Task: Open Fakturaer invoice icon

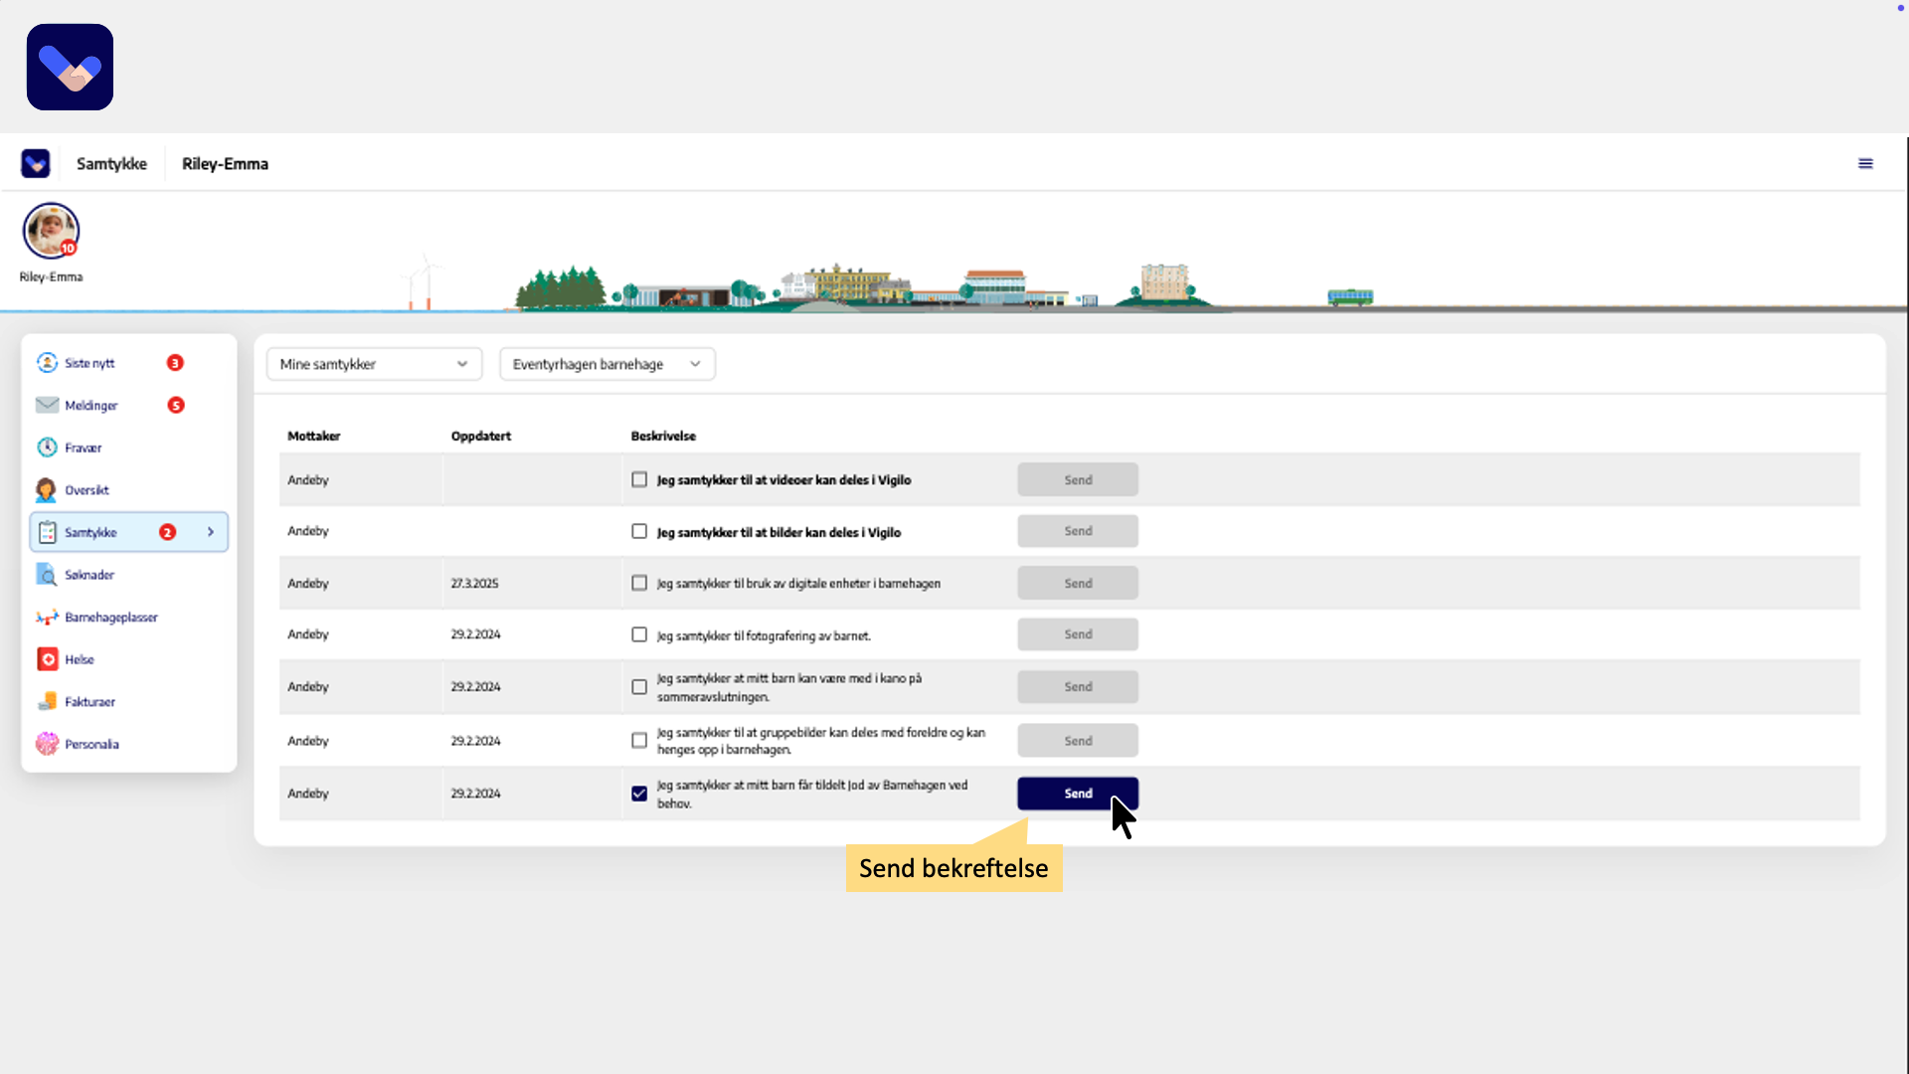Action: tap(47, 702)
